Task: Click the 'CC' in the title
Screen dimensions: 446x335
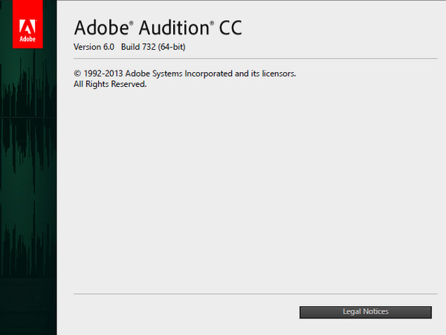Action: click(228, 28)
